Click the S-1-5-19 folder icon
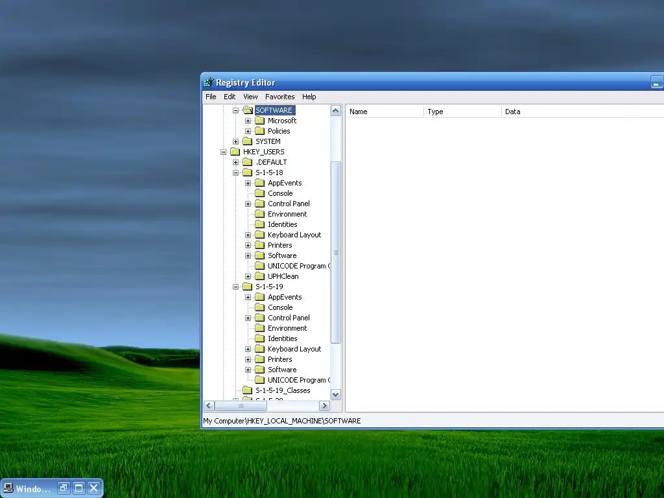Screen dimensions: 664x498 point(247,287)
